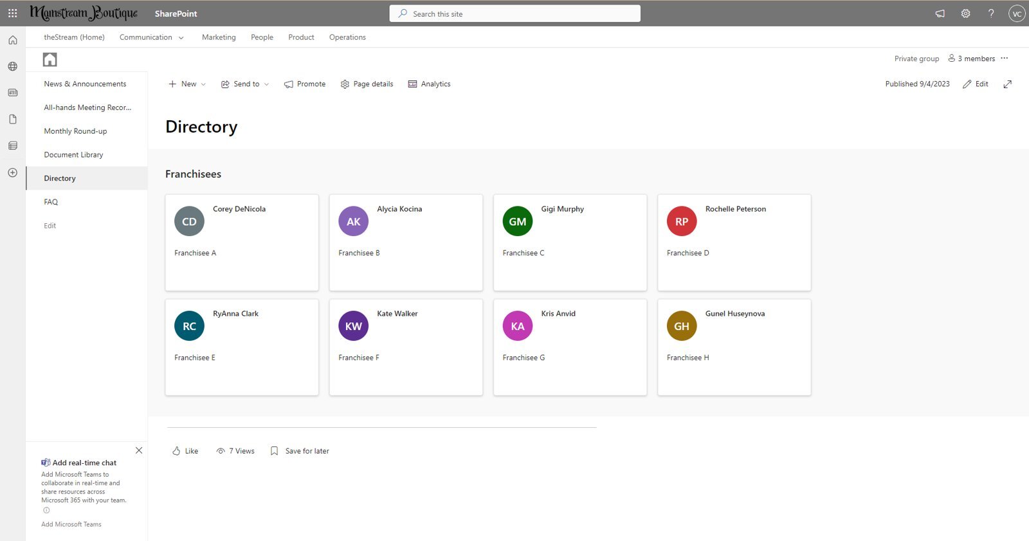Image resolution: width=1029 pixels, height=541 pixels.
Task: Close the Add real-time chat panel
Action: 139,450
